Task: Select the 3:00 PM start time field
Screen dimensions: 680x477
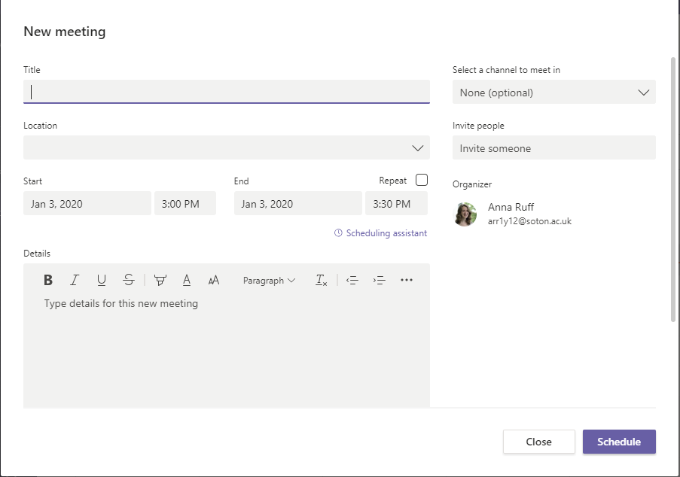Action: point(184,204)
